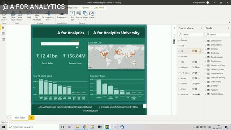Select Top 10 Store Sales chart title
231x130 pixels.
point(43,76)
